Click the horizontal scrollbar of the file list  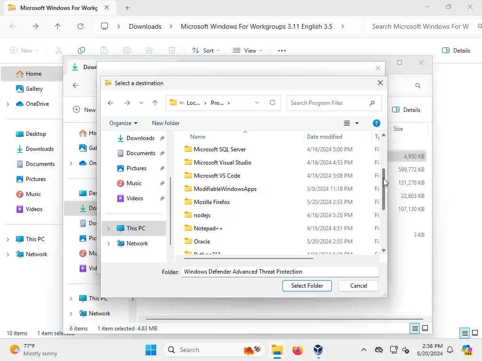pos(249,259)
